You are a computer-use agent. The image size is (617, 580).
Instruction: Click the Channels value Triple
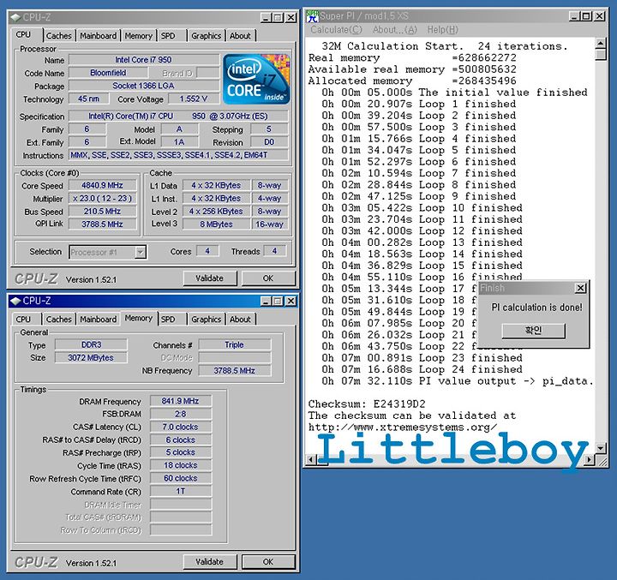pyautogui.click(x=234, y=344)
